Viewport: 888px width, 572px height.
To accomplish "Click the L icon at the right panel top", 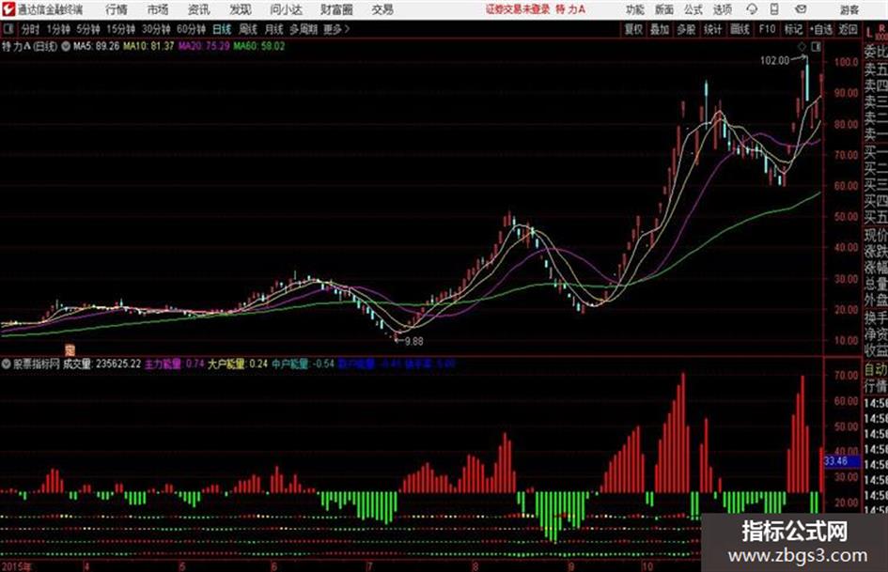I will [x=869, y=32].
